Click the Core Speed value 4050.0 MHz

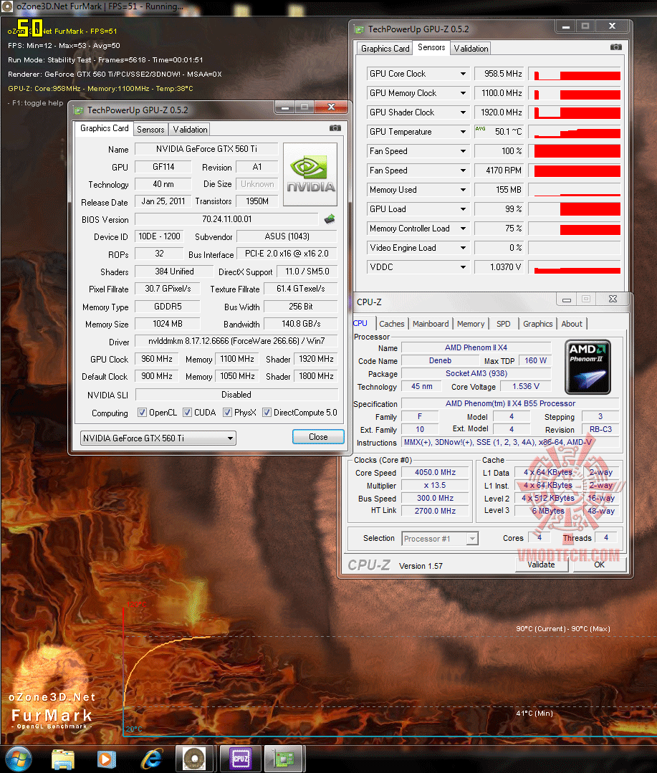click(x=435, y=472)
